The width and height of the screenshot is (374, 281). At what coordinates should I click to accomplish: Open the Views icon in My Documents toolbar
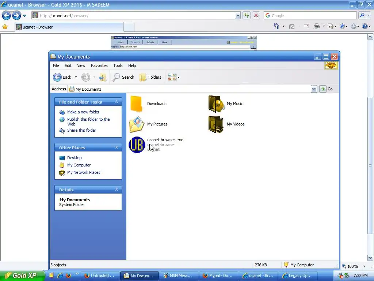[x=172, y=77]
